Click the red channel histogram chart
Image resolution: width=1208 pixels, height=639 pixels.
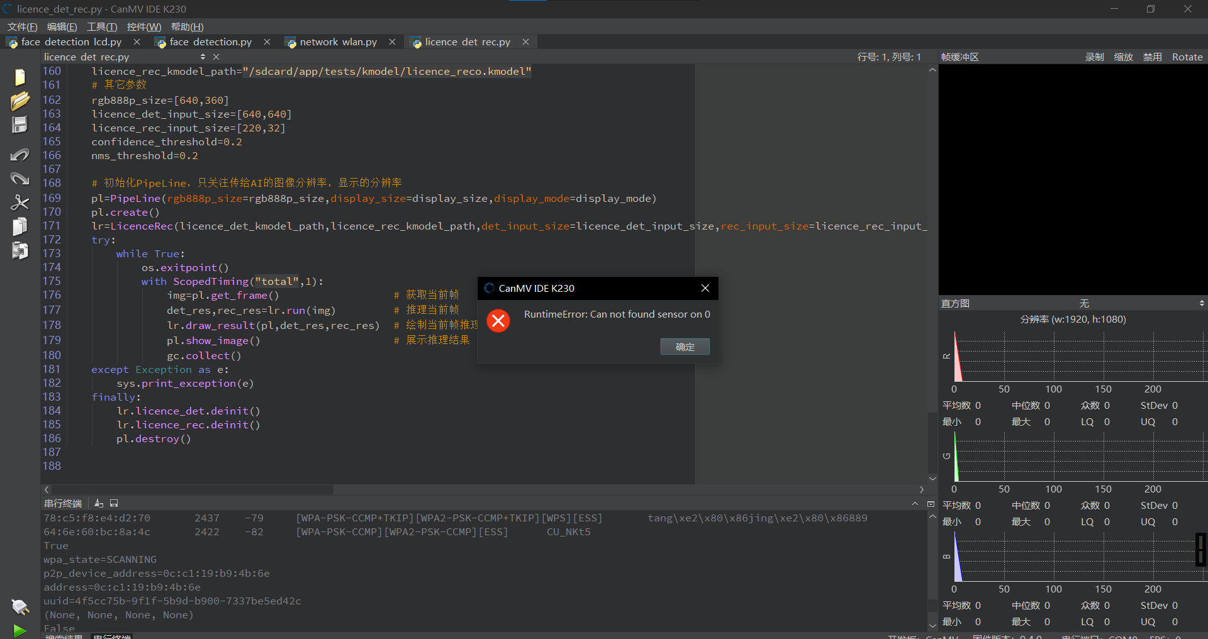(1080, 357)
